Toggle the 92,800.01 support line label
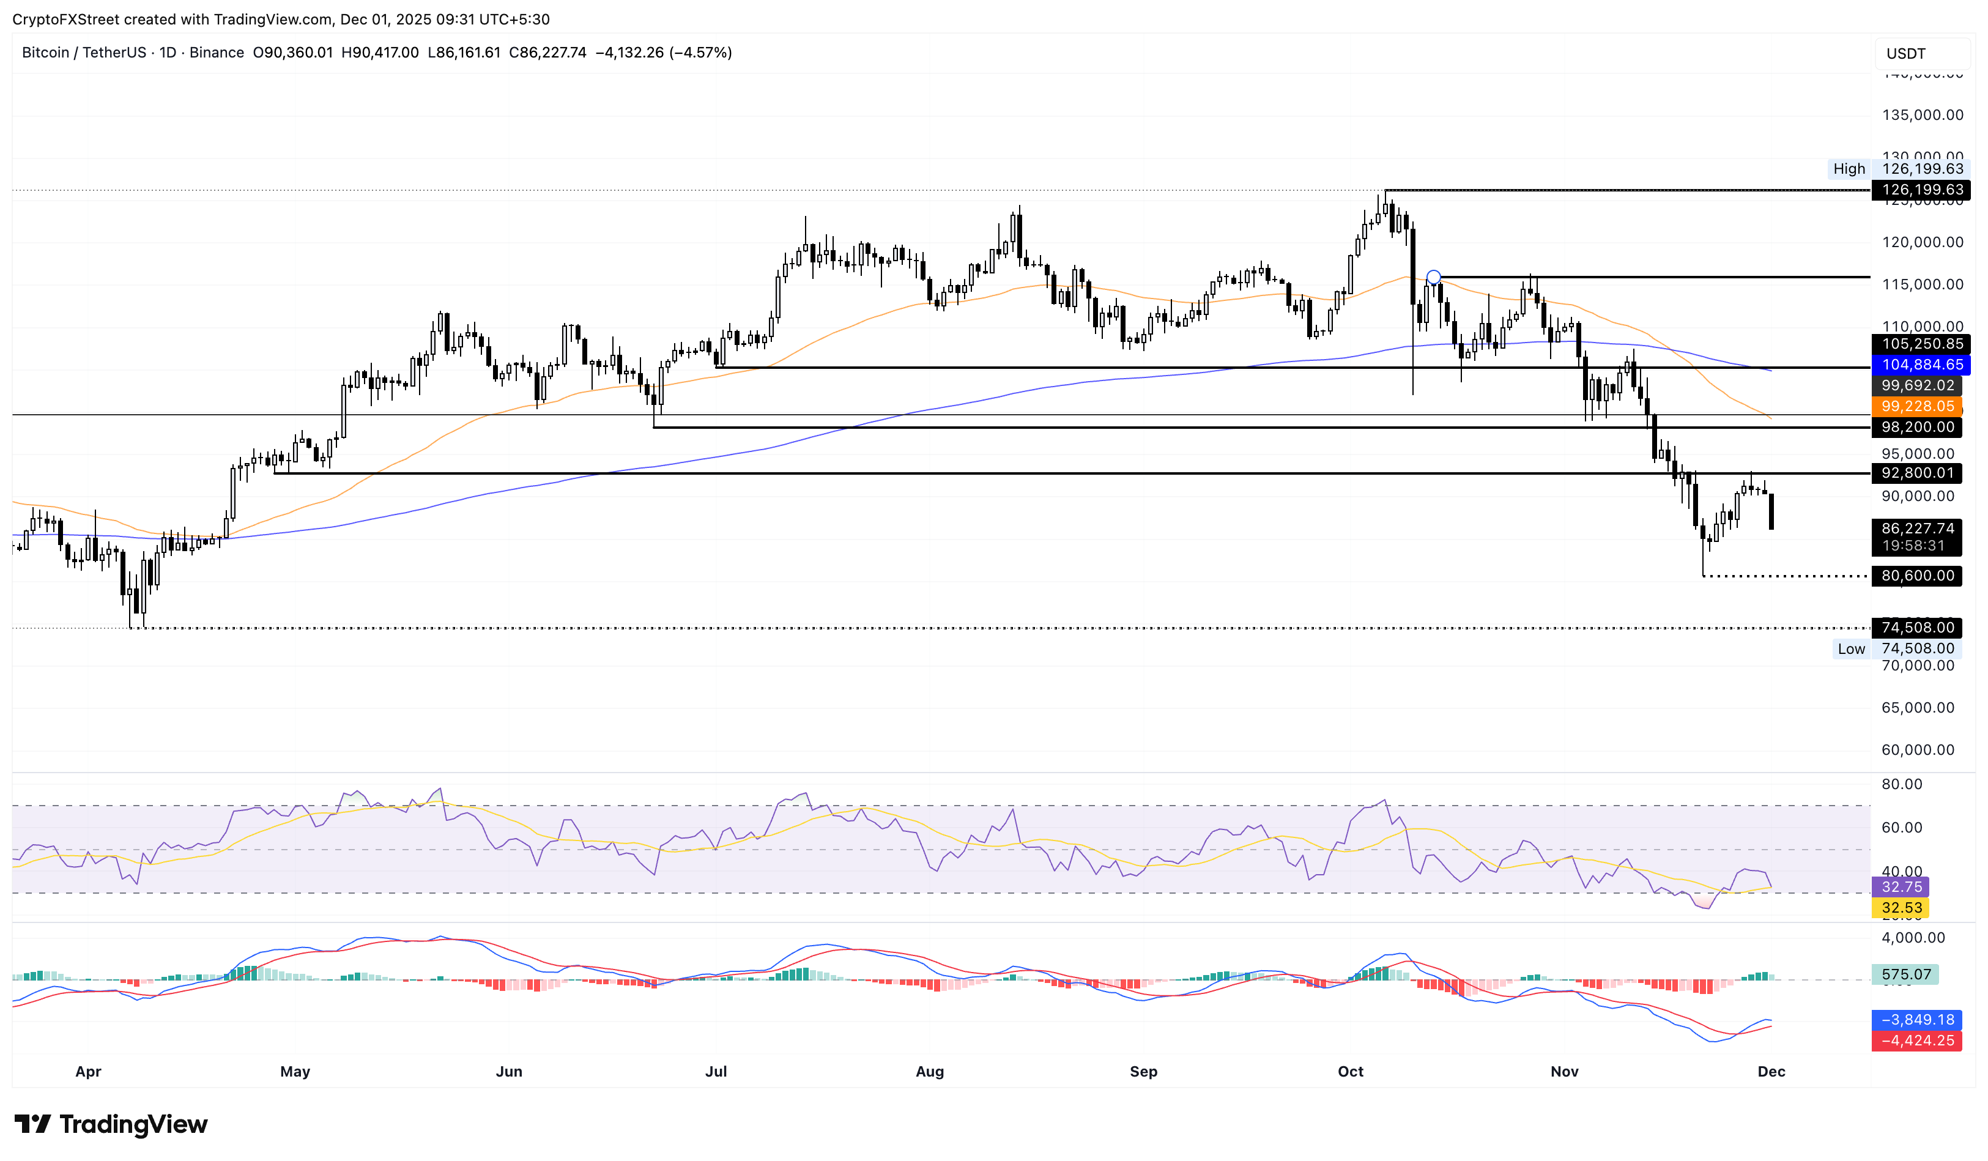The width and height of the screenshot is (1988, 1161). tap(1916, 473)
